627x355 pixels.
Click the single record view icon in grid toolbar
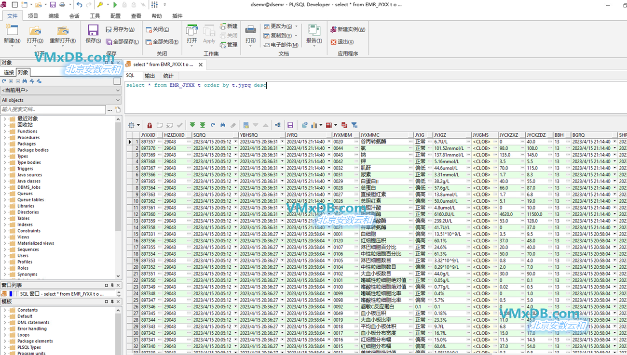click(246, 125)
